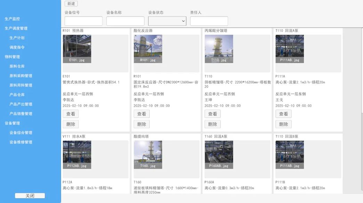Viewport: 363px width, 203px height.
Task: Click the P160A equipment code text
Action: click(x=209, y=182)
